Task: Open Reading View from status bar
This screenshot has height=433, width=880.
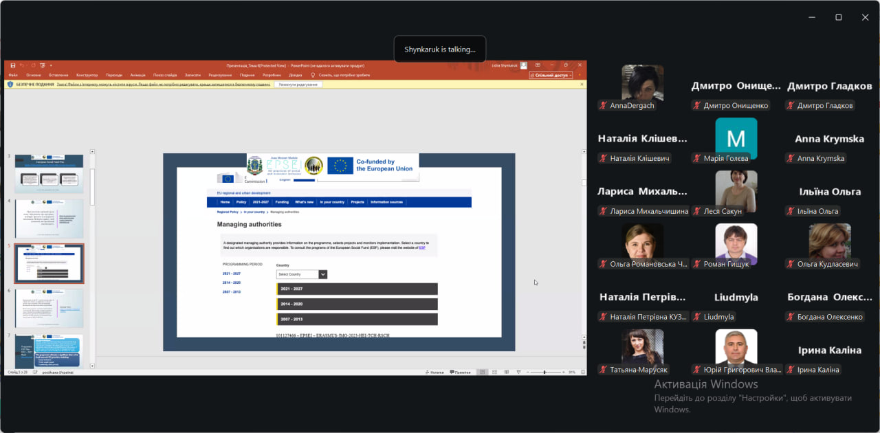Action: [507, 372]
